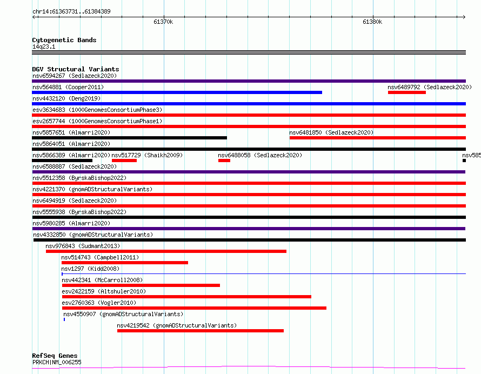This screenshot has width=481, height=374.
Task: Open esv2422159 (Altshuler2010) label
Action: 104,291
